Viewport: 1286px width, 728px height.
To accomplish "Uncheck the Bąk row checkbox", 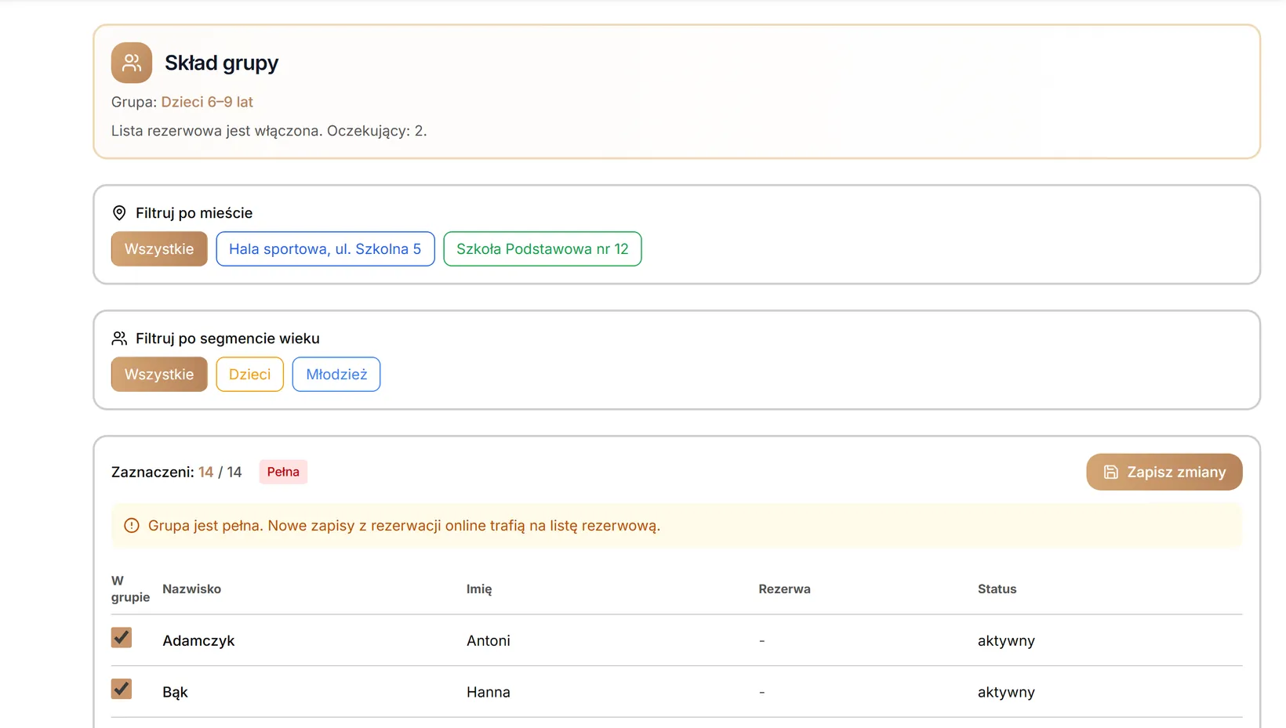I will [x=122, y=690].
